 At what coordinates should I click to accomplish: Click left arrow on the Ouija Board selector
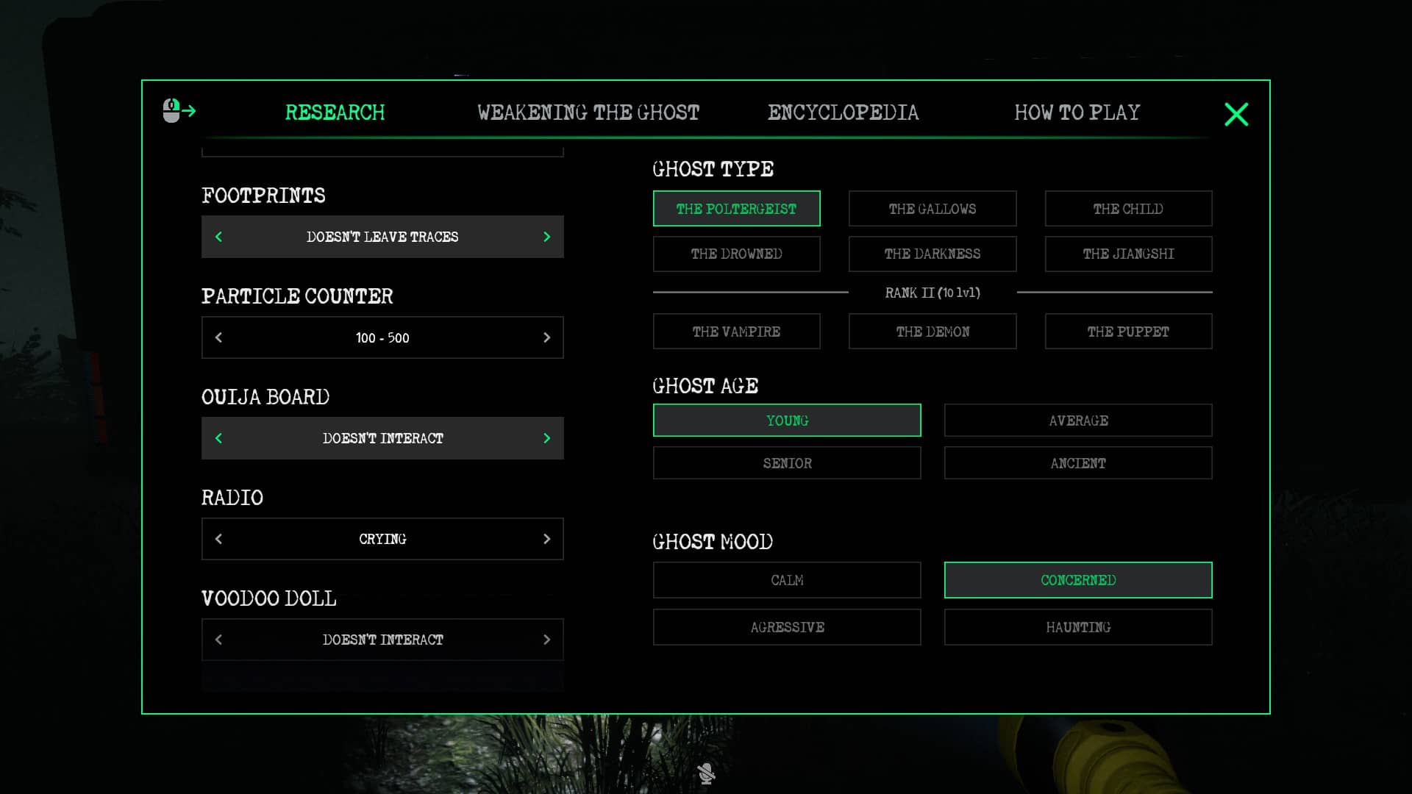click(218, 438)
